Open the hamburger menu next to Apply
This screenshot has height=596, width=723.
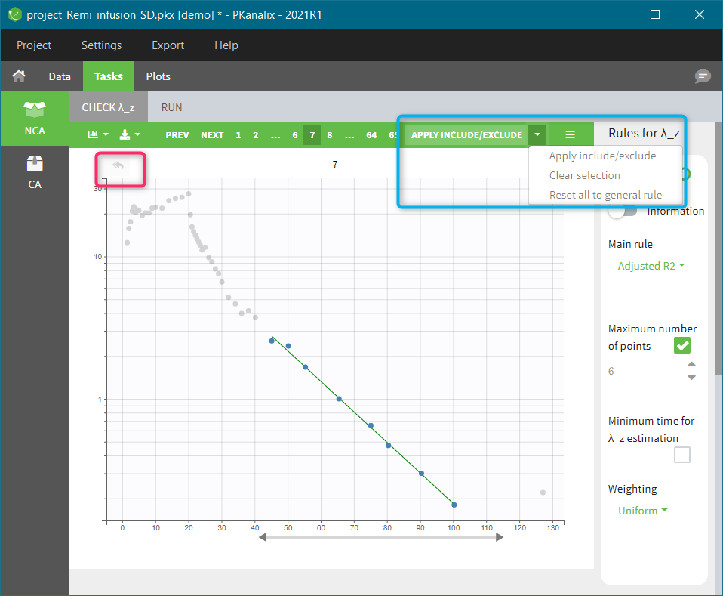point(570,135)
